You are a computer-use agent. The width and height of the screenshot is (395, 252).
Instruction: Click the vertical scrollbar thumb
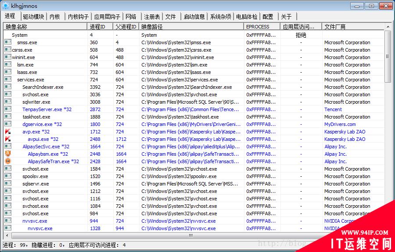coord(388,56)
